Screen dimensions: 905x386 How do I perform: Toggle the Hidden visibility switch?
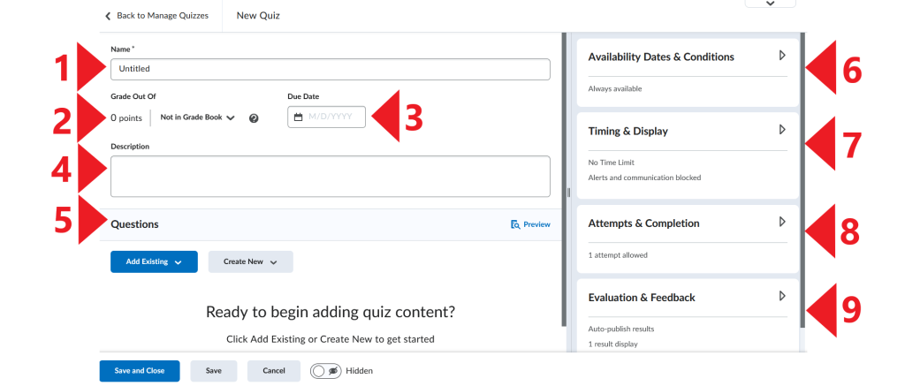[326, 371]
